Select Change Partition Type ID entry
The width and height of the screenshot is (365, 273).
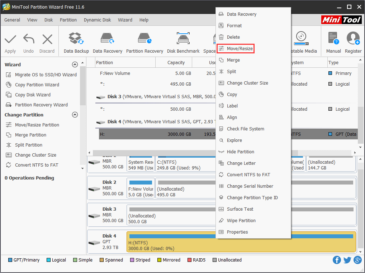click(x=253, y=198)
